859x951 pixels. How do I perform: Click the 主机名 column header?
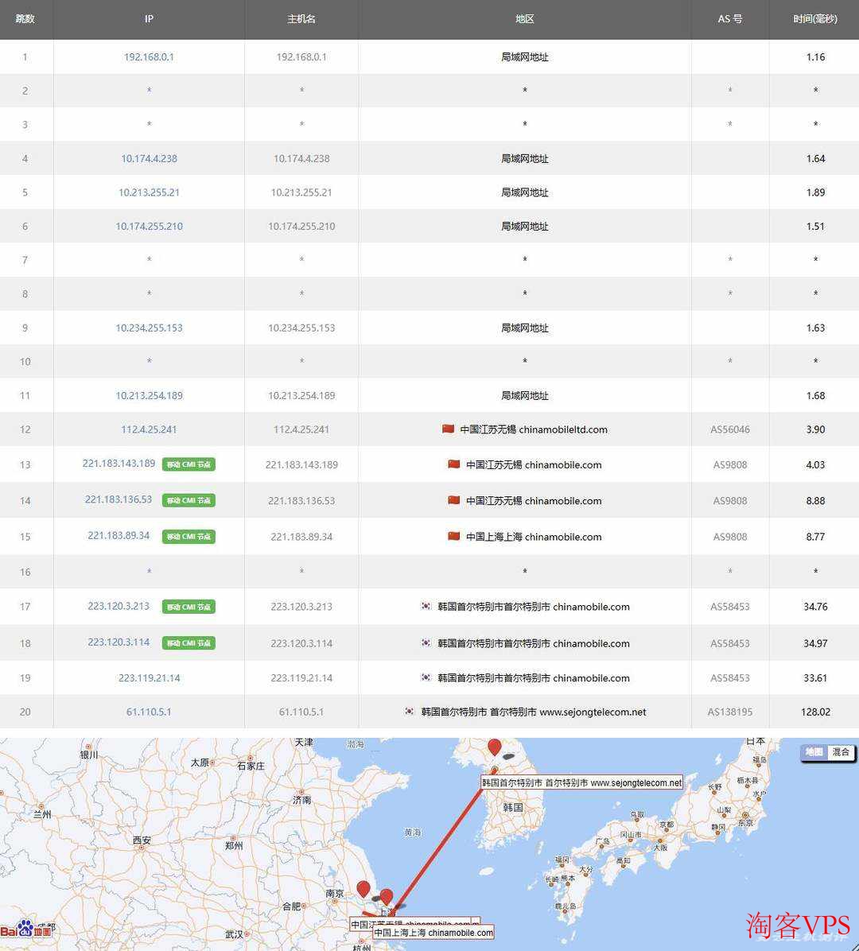pyautogui.click(x=301, y=19)
